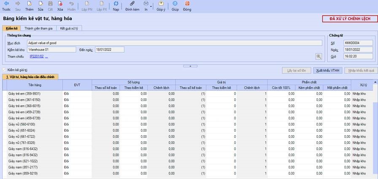Screen dimensions: 378x179
Task: Click Xuất khẩu VTHH button
Action: [x=328, y=71]
